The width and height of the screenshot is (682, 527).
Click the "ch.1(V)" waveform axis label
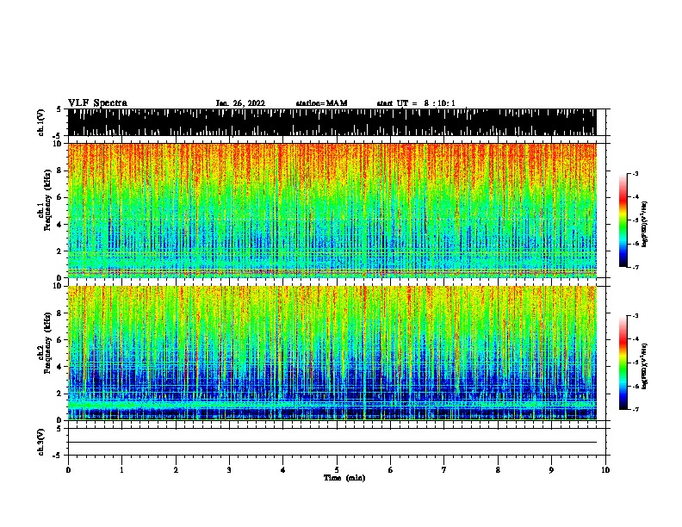41,122
